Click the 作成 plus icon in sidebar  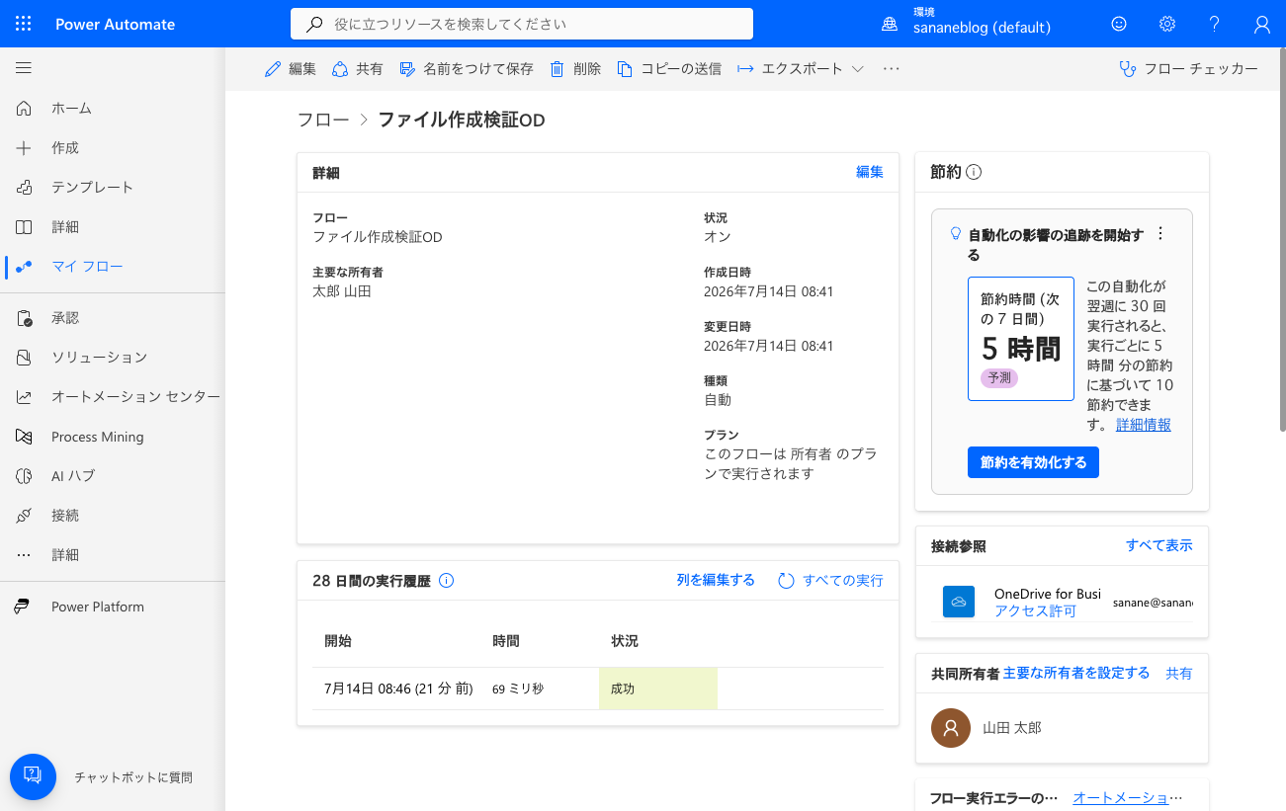pyautogui.click(x=24, y=147)
